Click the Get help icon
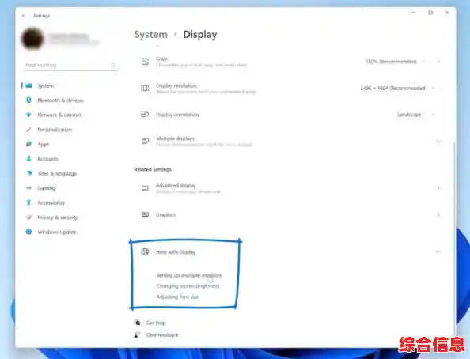 point(137,323)
